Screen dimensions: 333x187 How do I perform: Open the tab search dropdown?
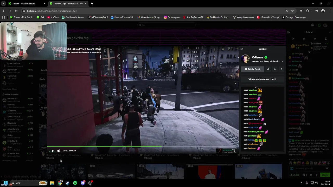click(3, 4)
